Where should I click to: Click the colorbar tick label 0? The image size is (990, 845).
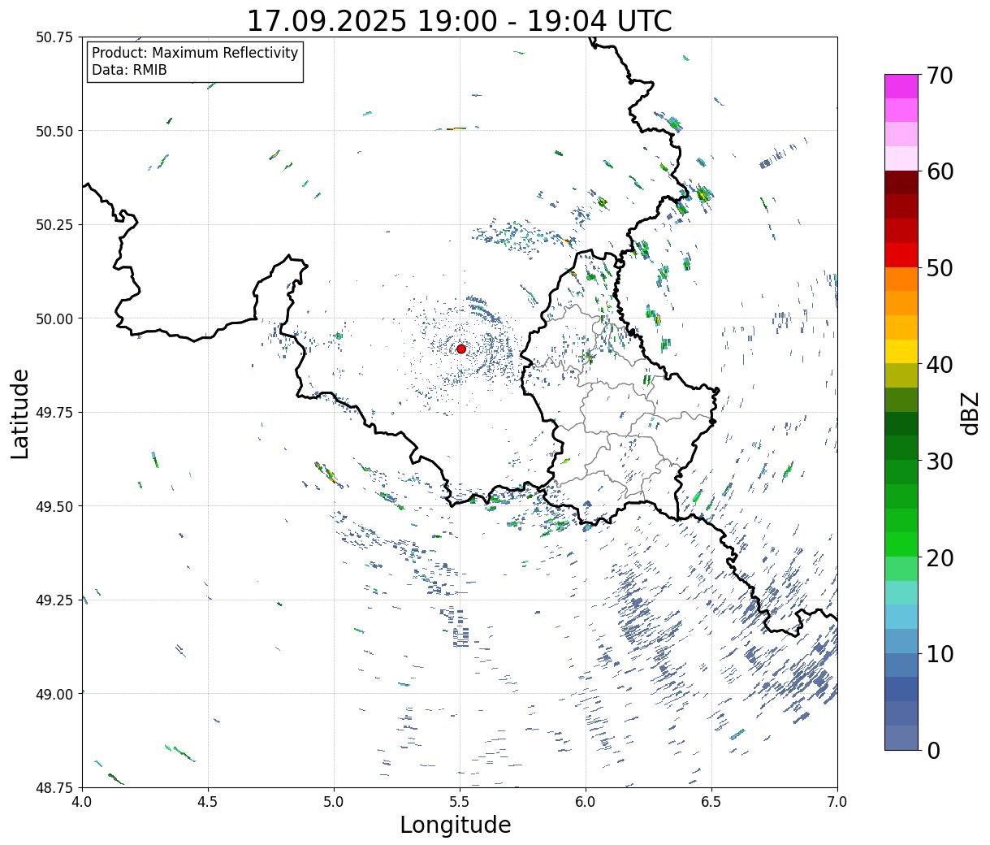coord(933,750)
